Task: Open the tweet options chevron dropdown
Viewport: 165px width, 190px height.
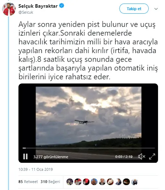Action: (156, 9)
